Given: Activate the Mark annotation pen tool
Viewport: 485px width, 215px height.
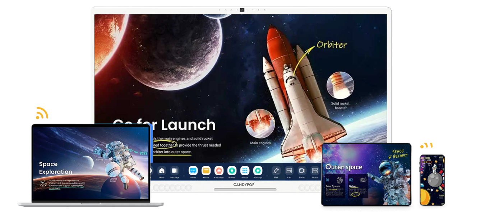Looking at the screenshot, I should point(276,171).
